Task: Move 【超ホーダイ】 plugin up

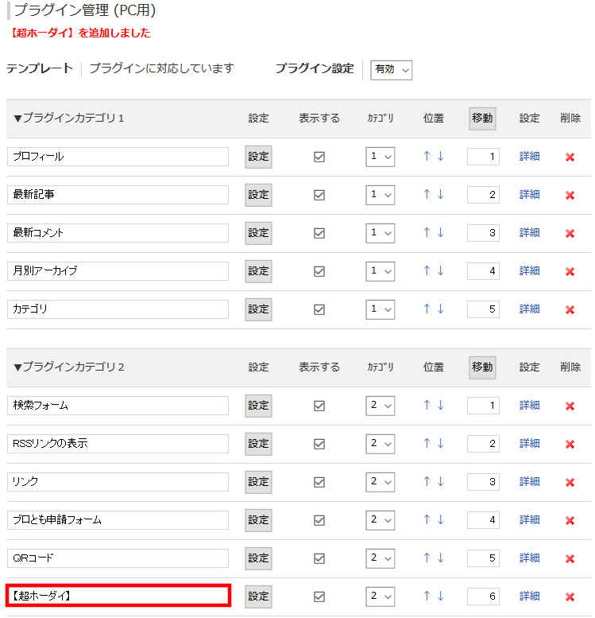Action: (427, 596)
